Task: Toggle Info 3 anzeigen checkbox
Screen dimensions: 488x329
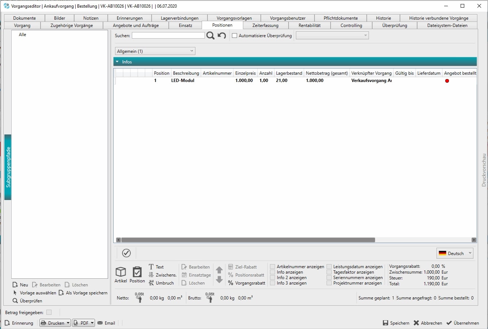Action: (x=272, y=283)
